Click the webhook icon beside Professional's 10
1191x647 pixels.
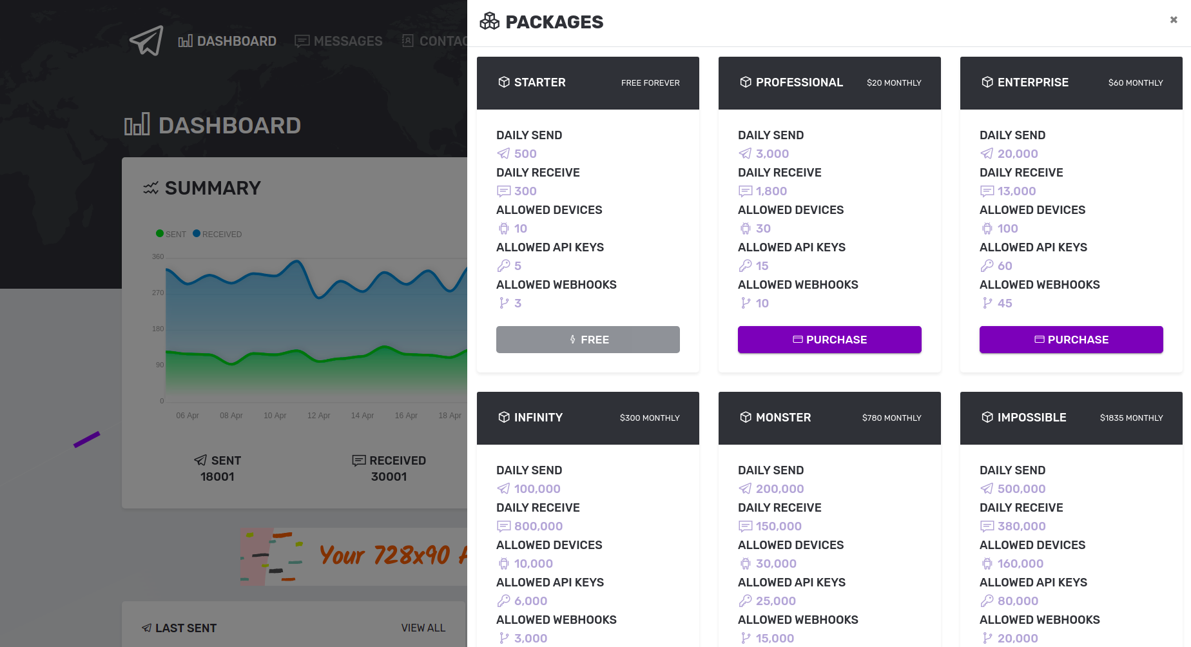click(x=745, y=304)
